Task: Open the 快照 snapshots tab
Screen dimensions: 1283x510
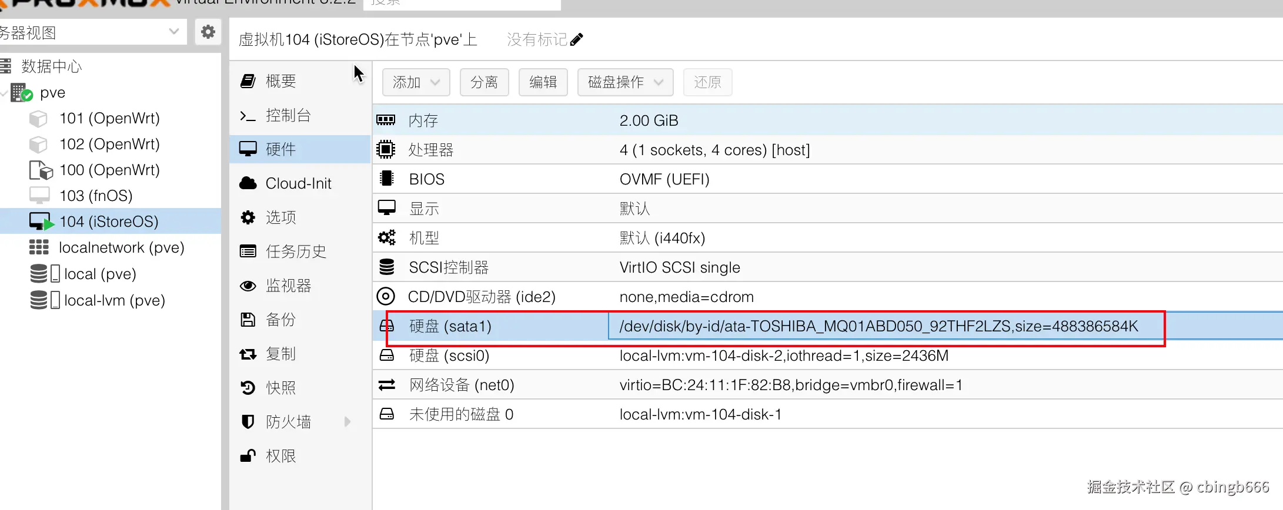Action: tap(300, 388)
